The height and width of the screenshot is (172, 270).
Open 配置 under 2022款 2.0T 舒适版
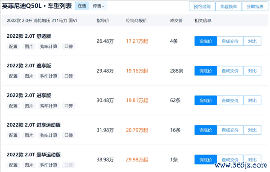click(13, 46)
